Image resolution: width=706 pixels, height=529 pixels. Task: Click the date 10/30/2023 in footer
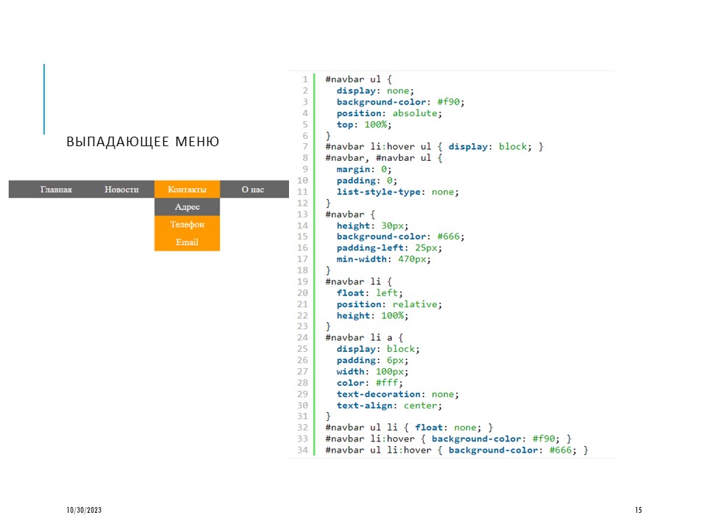(84, 510)
